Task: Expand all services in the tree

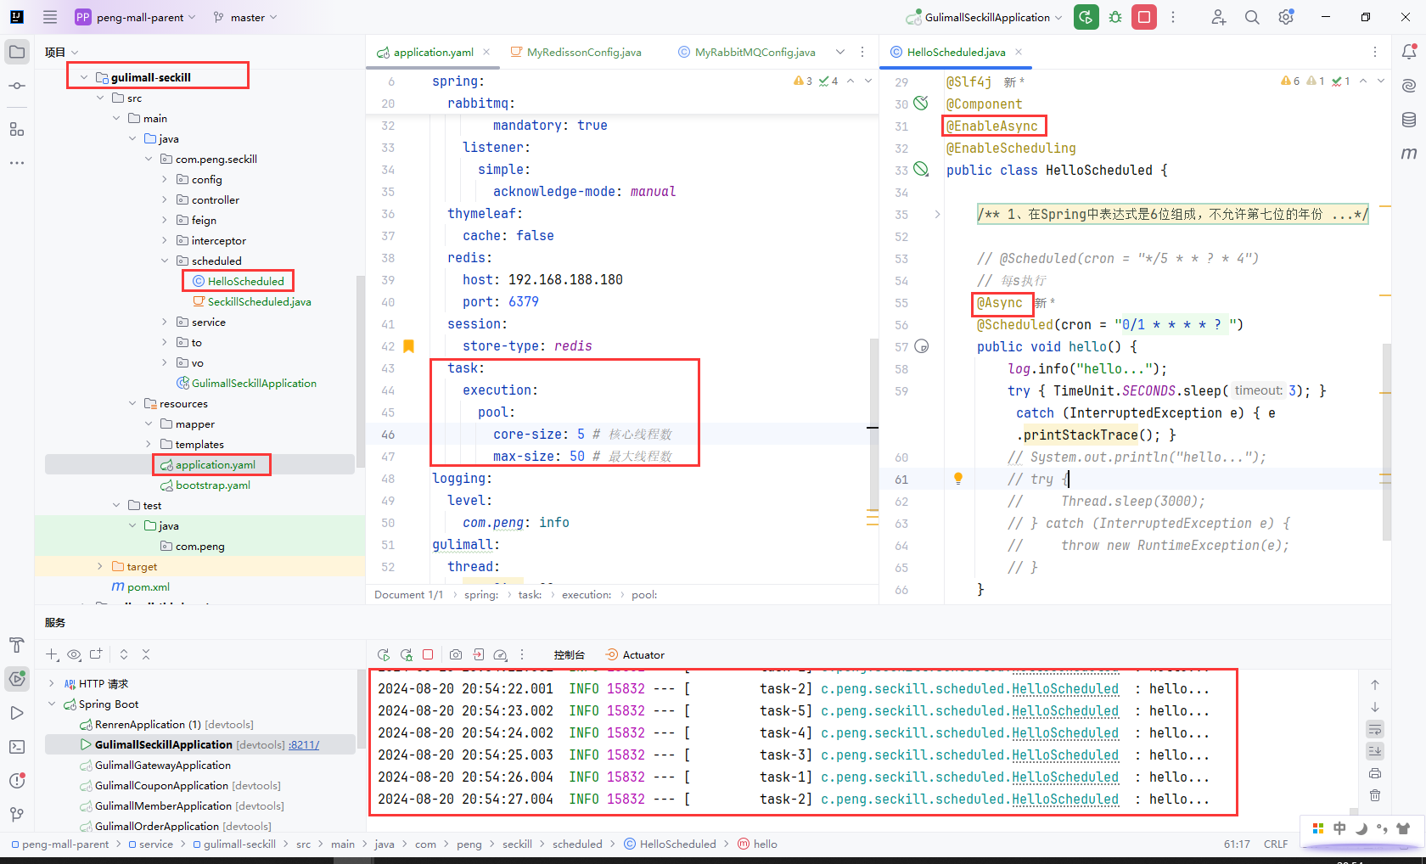Action: point(124,654)
